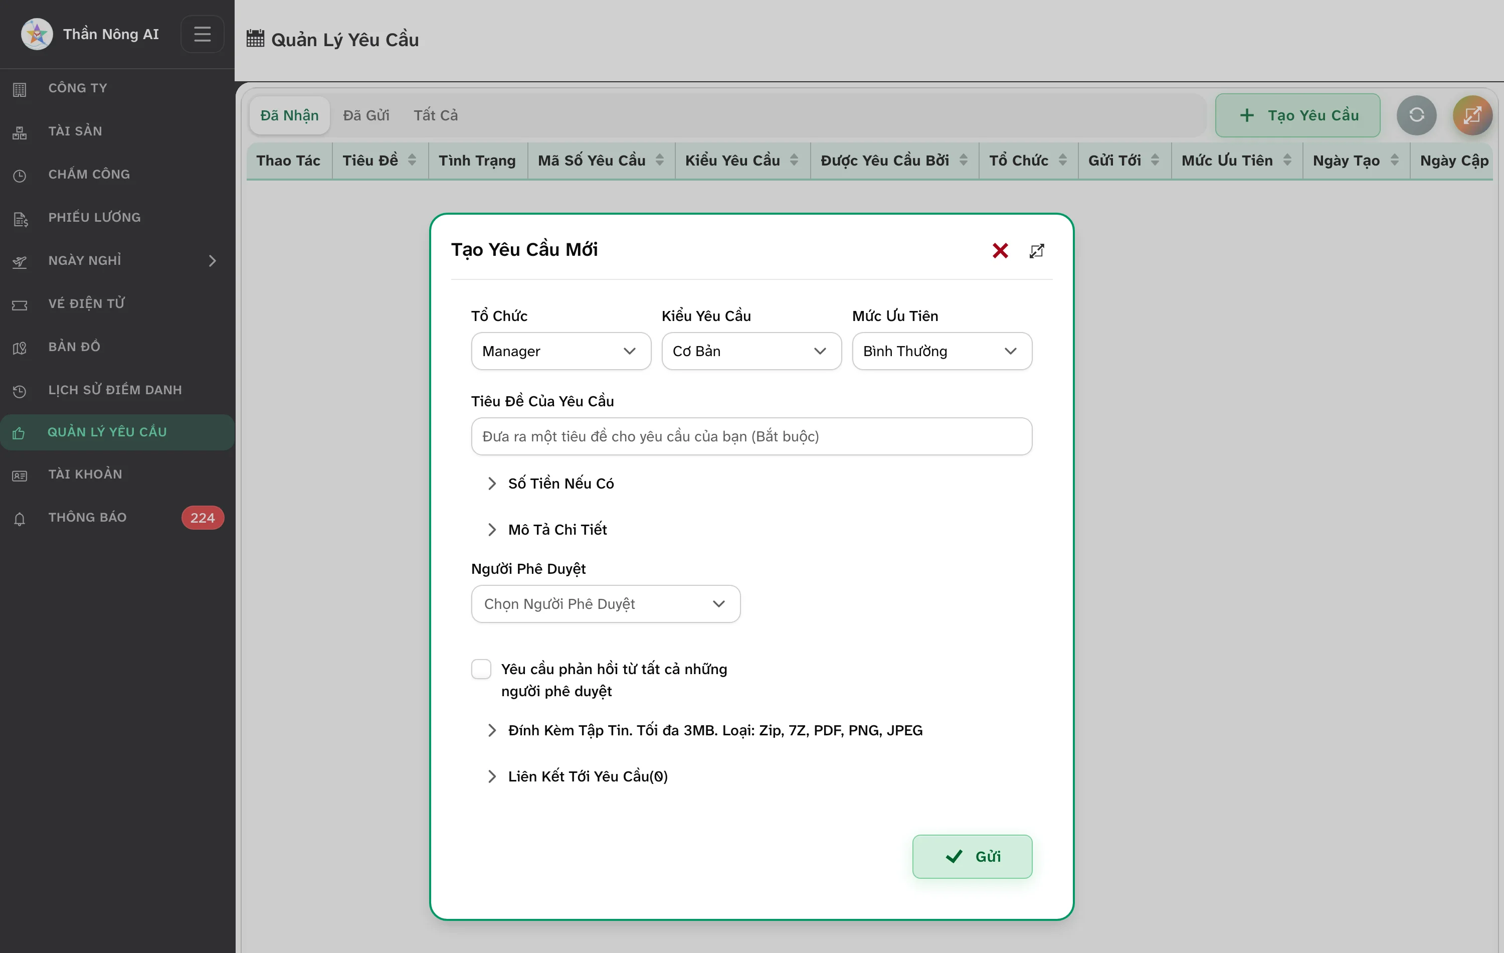Image resolution: width=1504 pixels, height=953 pixels.
Task: Click the orange expand fullscreen button
Action: (x=1472, y=115)
